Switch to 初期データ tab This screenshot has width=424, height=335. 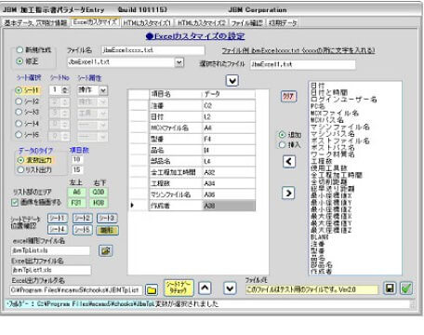(283, 23)
